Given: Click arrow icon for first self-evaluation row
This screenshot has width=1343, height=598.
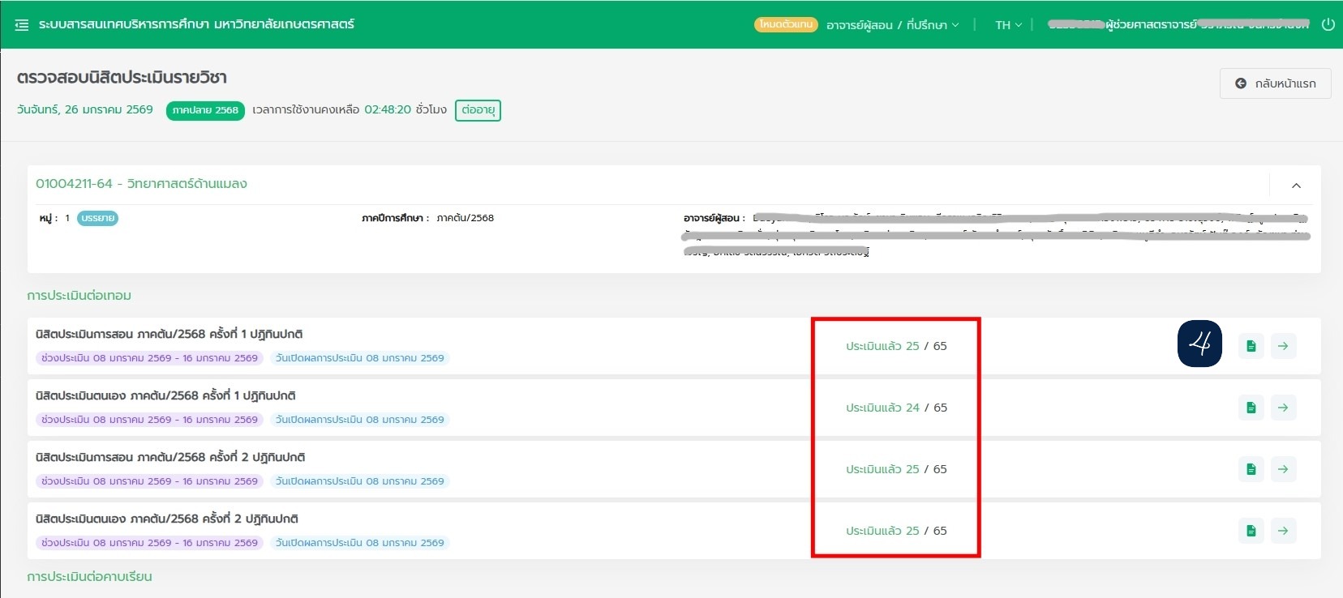Looking at the screenshot, I should 1283,408.
